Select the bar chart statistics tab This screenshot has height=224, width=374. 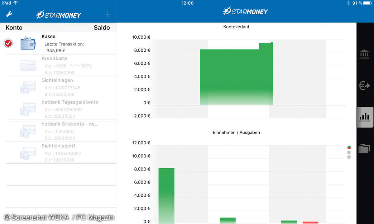coord(364,117)
